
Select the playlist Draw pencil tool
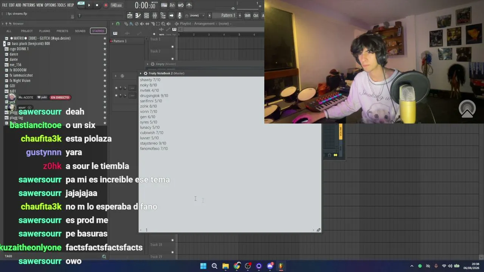pyautogui.click(x=126, y=24)
